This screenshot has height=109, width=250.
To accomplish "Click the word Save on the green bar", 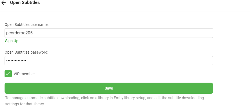I will tap(109, 88).
